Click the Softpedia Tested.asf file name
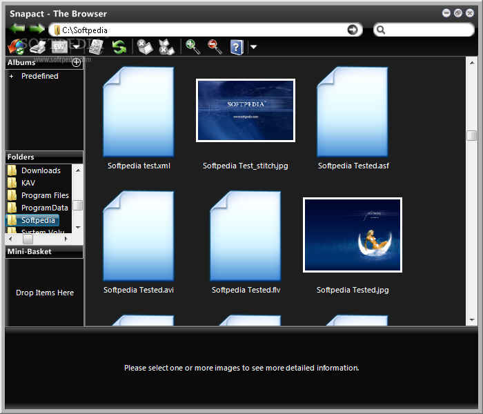 353,166
